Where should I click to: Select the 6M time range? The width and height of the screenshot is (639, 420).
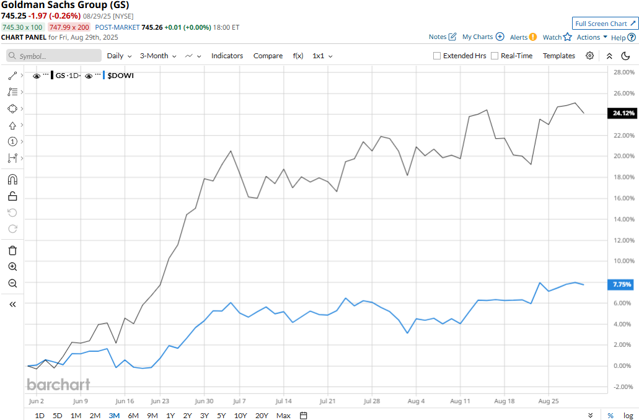(x=133, y=416)
